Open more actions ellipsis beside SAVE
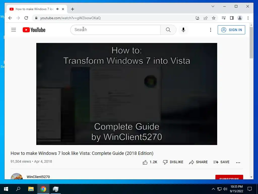Screen dimensions: 258x194 click(238, 162)
